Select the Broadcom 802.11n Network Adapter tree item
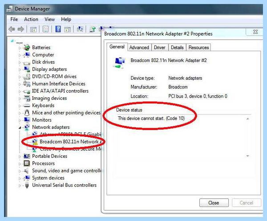The height and width of the screenshot is (221, 267). (x=70, y=142)
